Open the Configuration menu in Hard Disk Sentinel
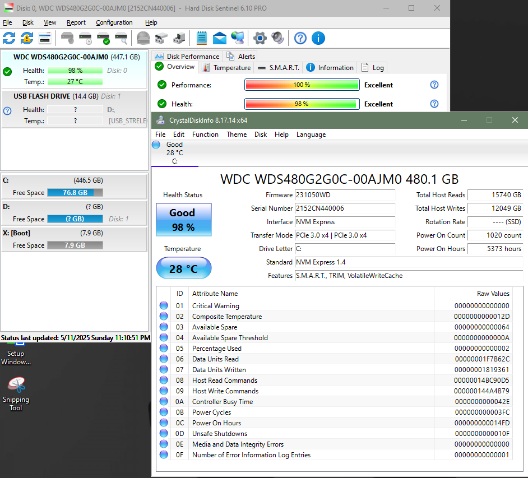The image size is (528, 478). [114, 22]
